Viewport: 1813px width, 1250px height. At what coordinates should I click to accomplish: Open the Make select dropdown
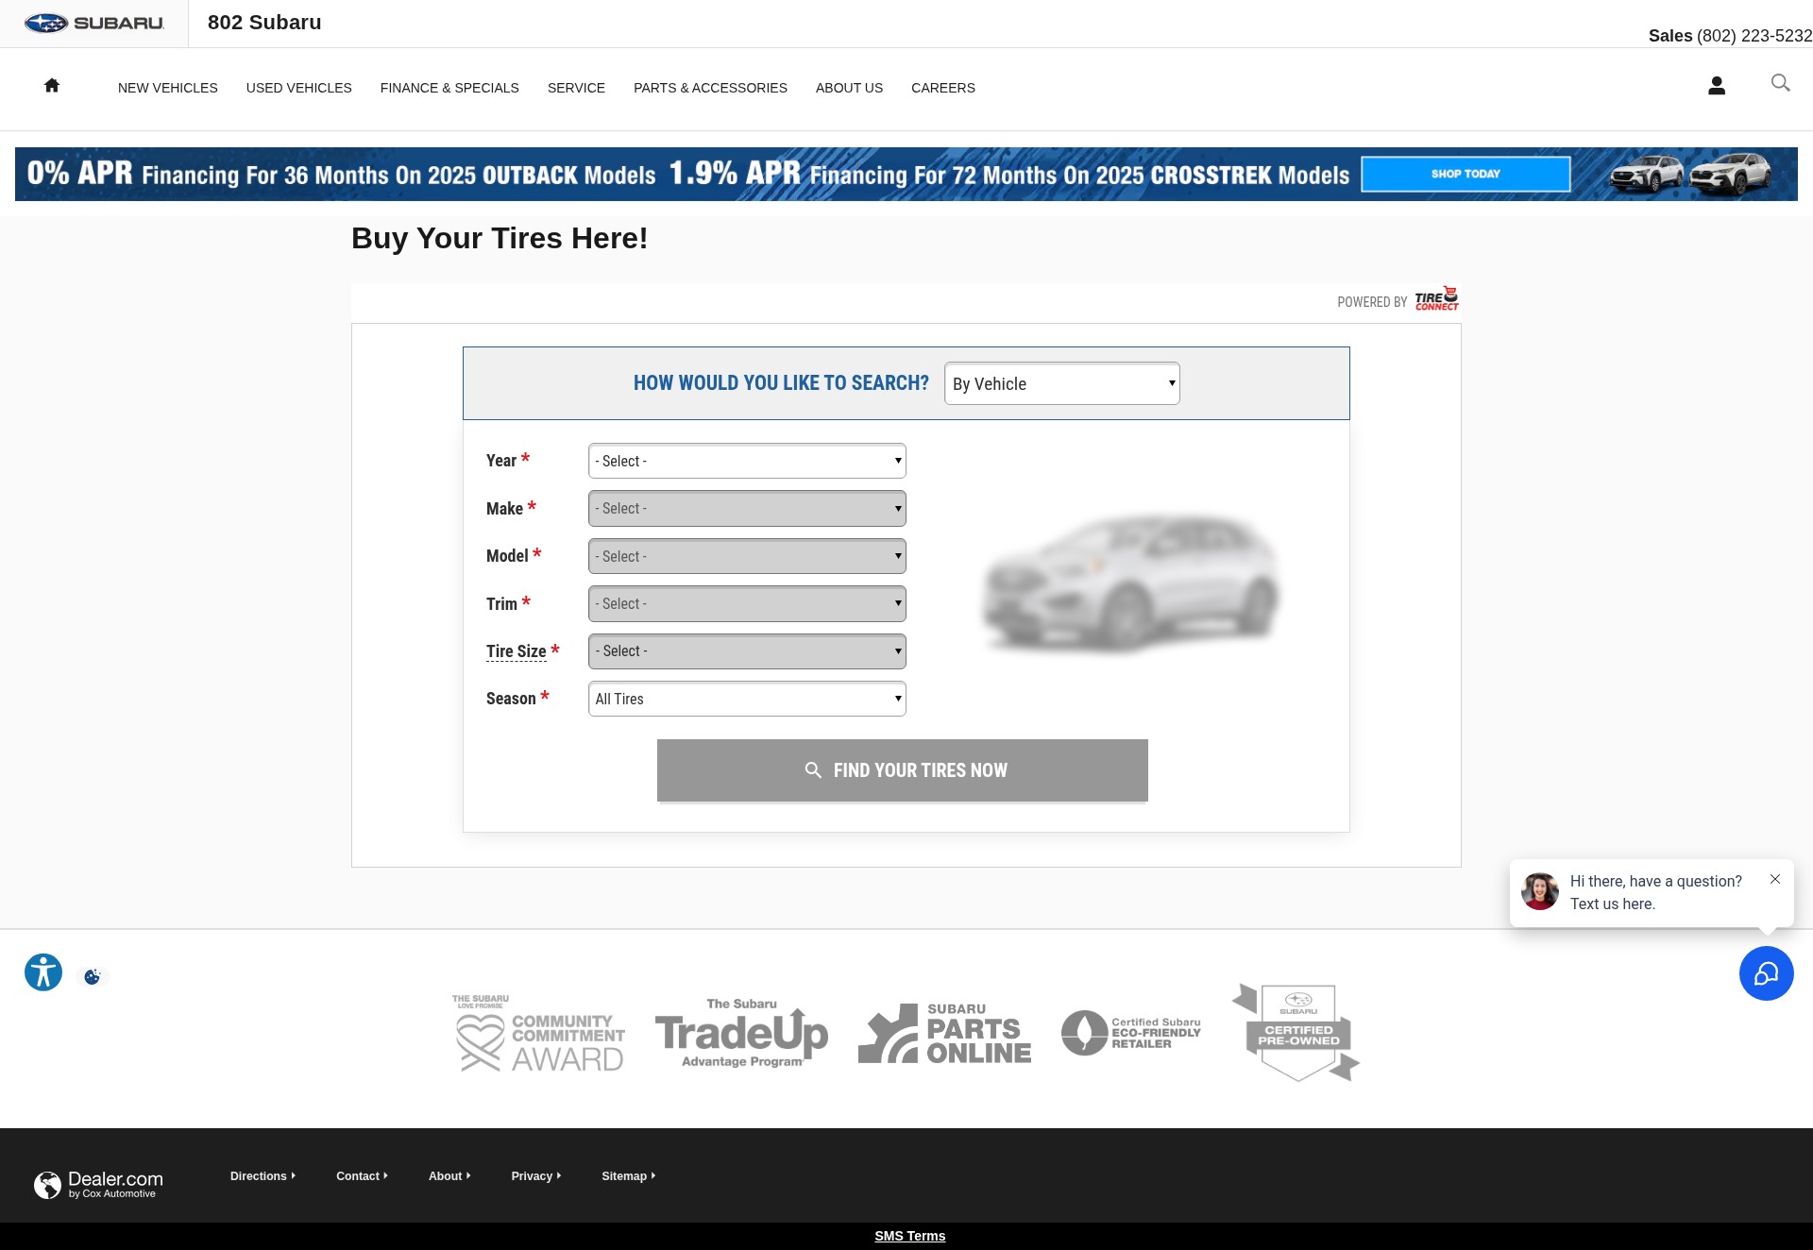747,508
